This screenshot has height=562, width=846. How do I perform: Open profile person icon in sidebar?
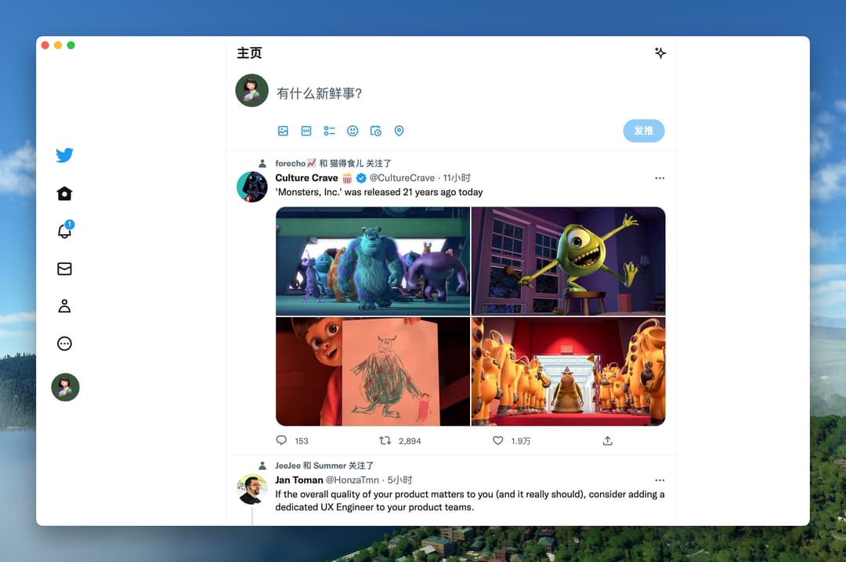(65, 306)
